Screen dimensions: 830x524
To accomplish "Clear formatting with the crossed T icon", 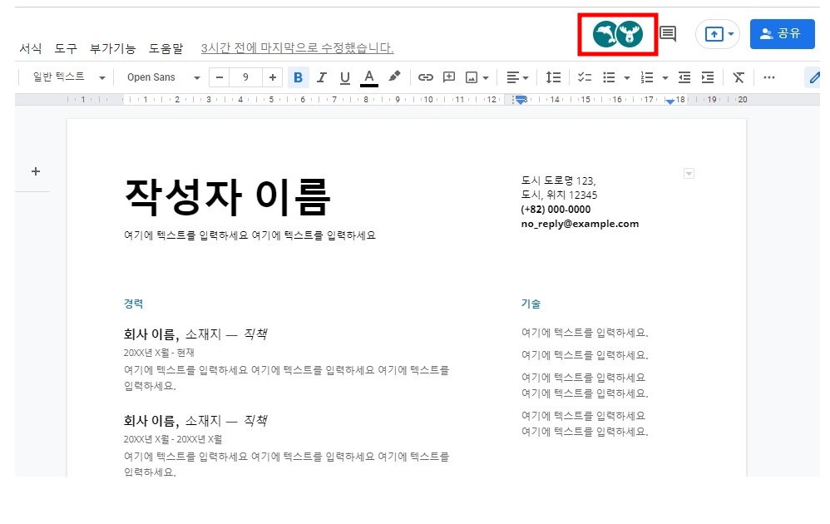I will (739, 77).
